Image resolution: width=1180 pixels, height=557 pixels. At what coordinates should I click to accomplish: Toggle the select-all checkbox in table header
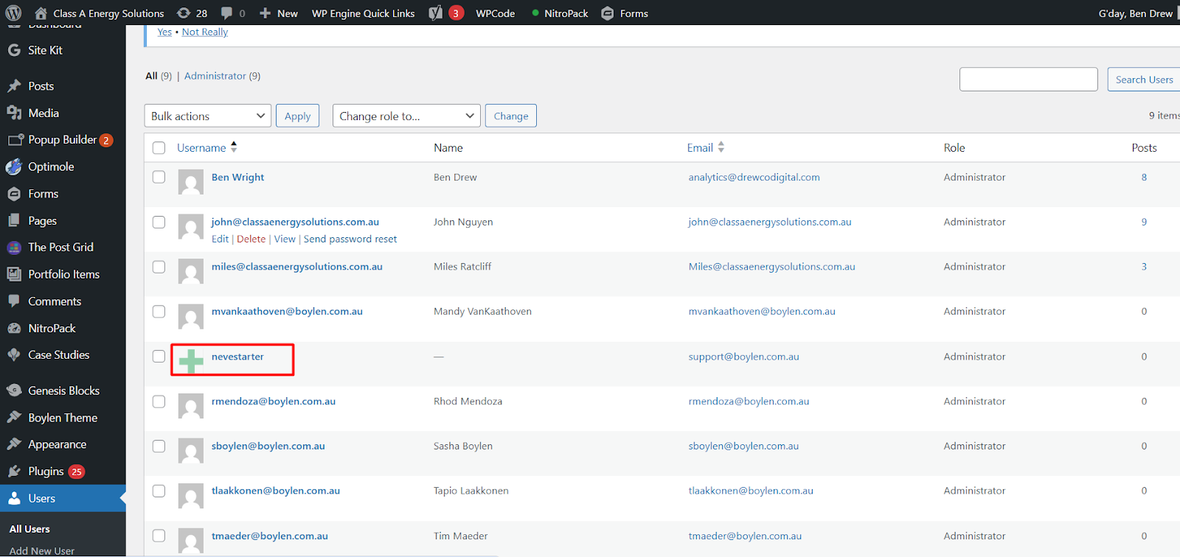click(x=159, y=148)
